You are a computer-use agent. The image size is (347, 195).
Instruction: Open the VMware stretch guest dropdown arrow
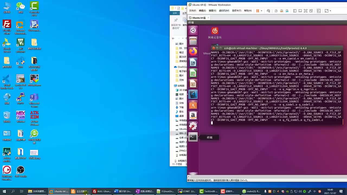(x=331, y=11)
